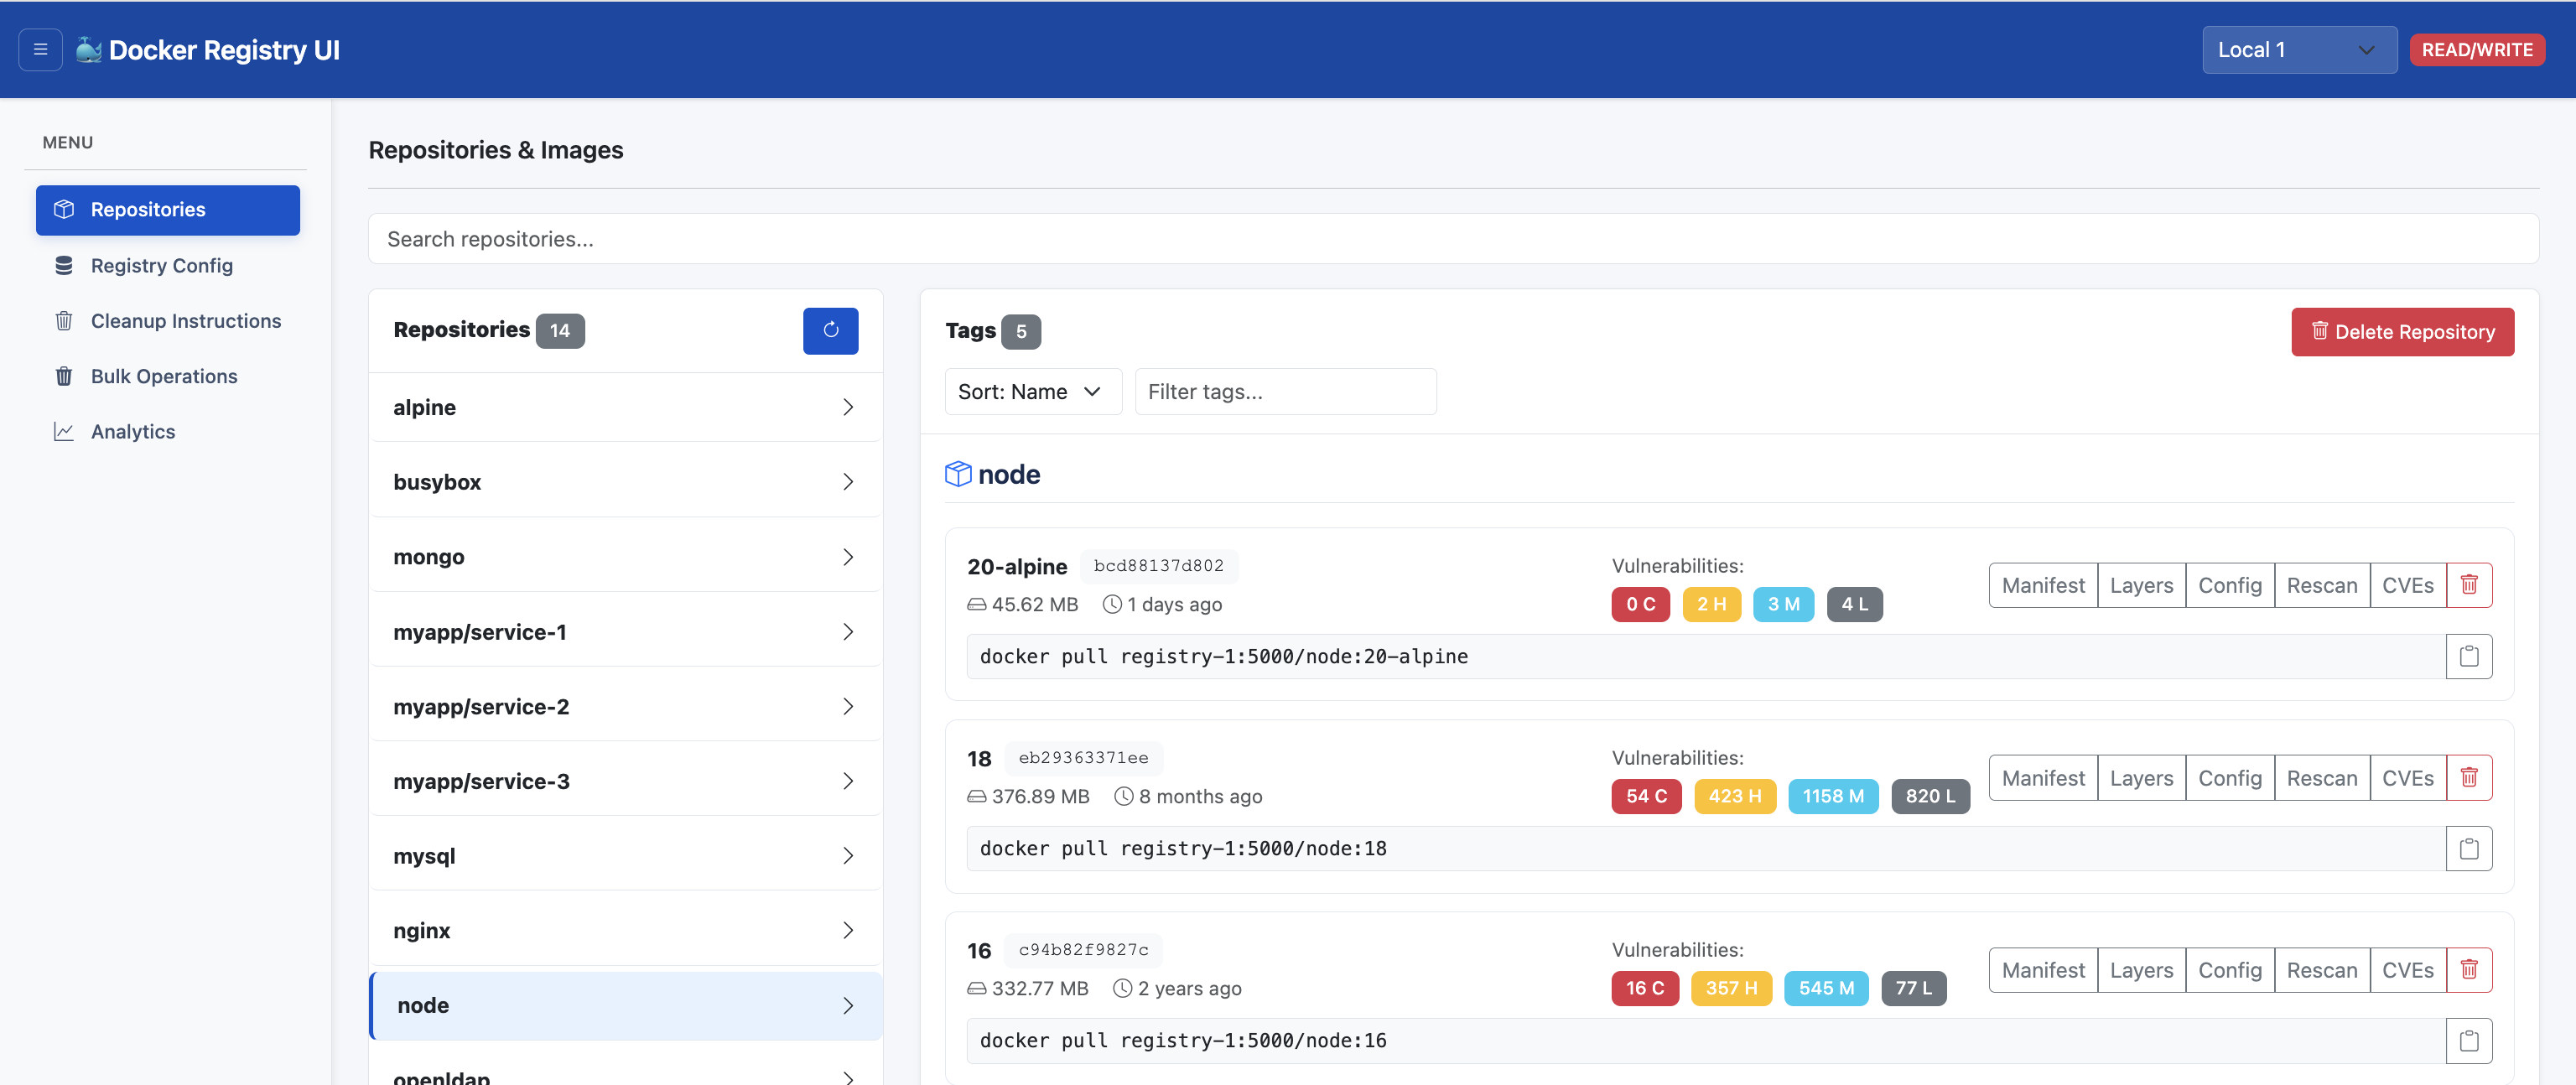Image resolution: width=2576 pixels, height=1085 pixels.
Task: Click the trash icon next to node:18 tag
Action: (2469, 777)
